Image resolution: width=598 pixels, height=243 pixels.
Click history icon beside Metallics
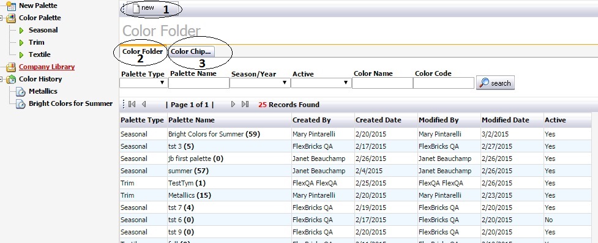point(21,92)
